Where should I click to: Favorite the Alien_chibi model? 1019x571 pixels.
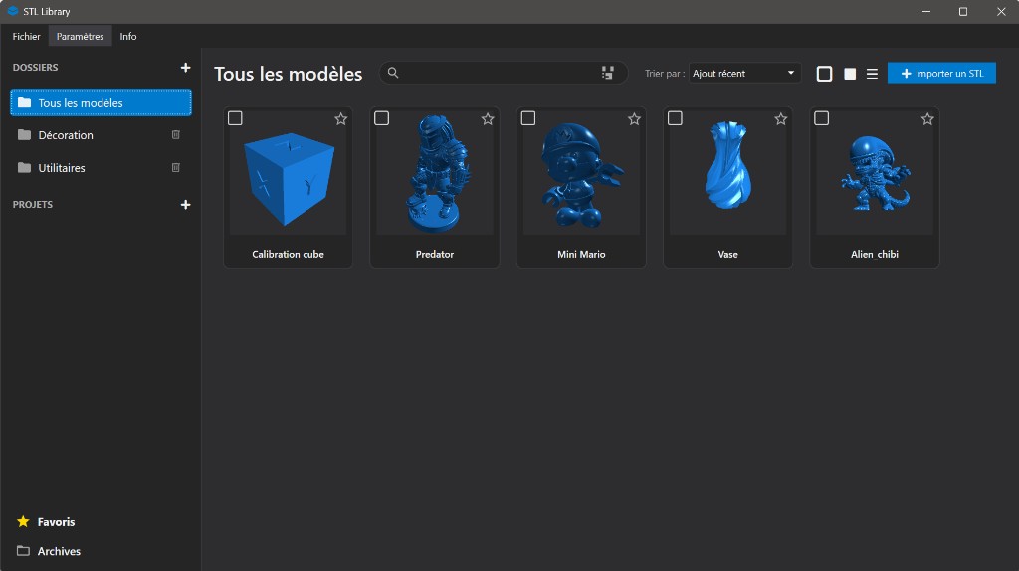click(x=927, y=119)
